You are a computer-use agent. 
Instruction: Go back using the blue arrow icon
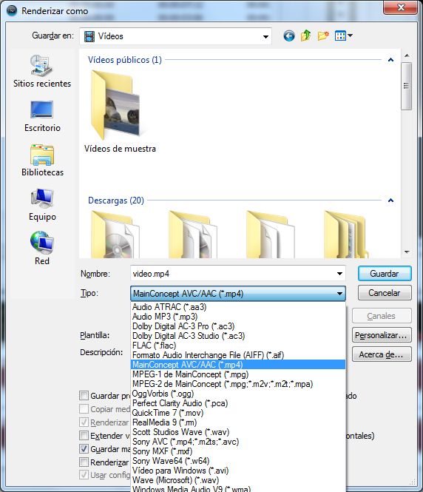tap(289, 36)
